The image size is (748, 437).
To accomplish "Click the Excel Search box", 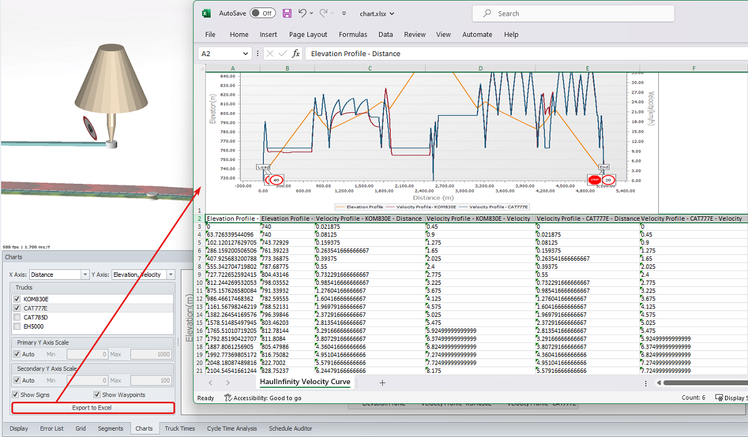I will pyautogui.click(x=573, y=13).
